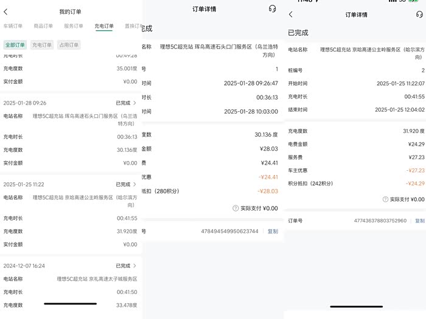Open order details chevron for 2025-01-28 09:26
The image size is (426, 319).
click(x=134, y=103)
